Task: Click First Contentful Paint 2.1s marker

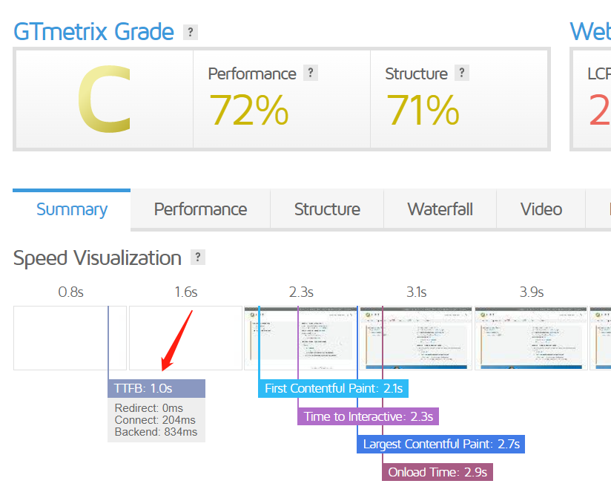Action: point(333,388)
